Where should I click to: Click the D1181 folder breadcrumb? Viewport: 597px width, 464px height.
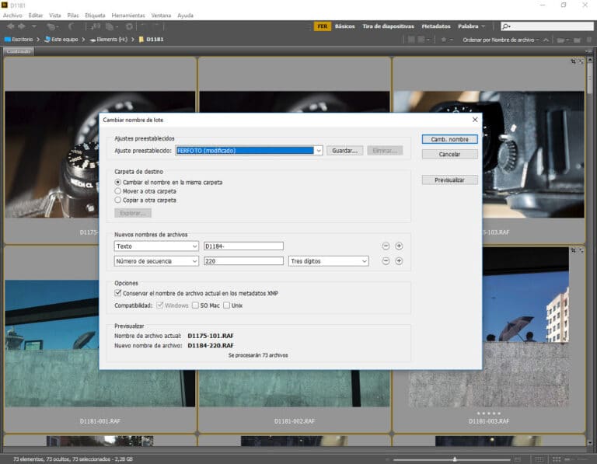[152, 39]
